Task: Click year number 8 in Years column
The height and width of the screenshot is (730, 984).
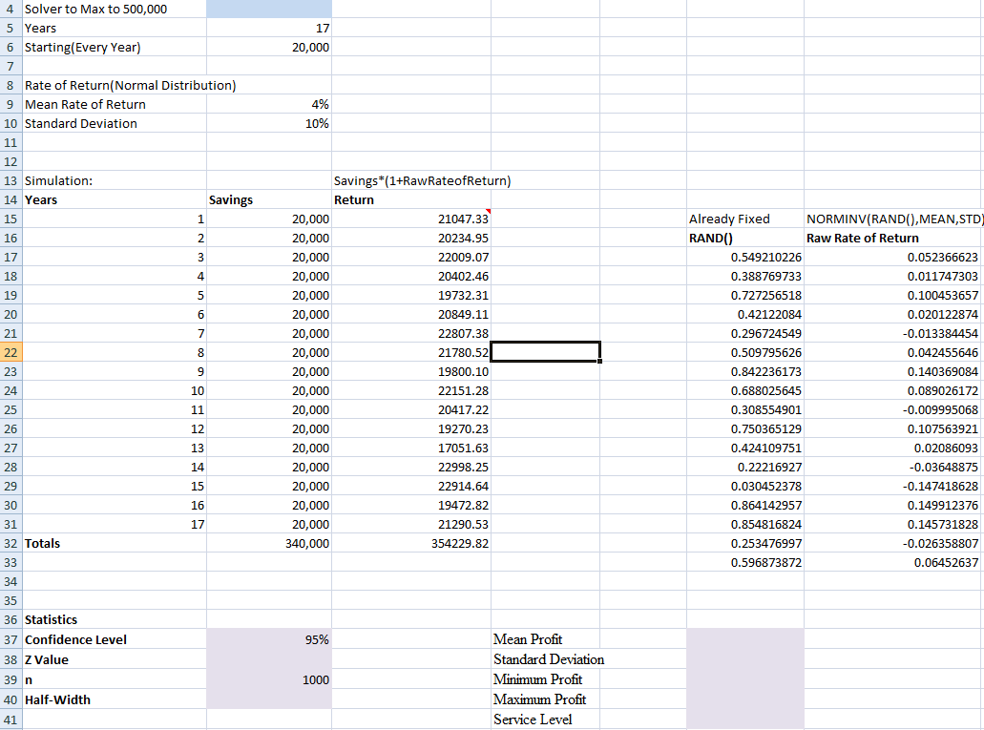Action: coord(115,353)
